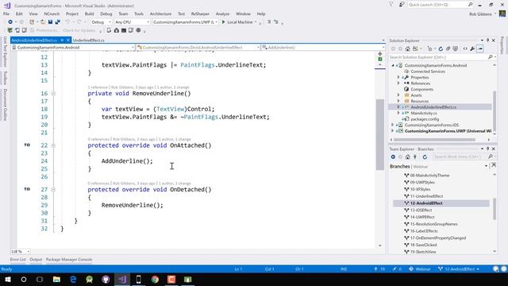Click in the Quick Launch input field
The width and height of the screenshot is (508, 286).
coord(437,5)
